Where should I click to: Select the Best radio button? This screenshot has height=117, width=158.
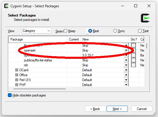(x=90, y=31)
